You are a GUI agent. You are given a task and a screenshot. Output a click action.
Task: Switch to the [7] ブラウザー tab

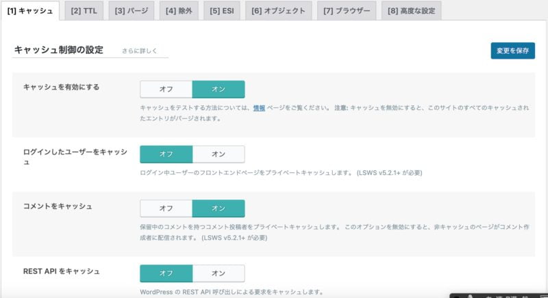click(x=347, y=11)
